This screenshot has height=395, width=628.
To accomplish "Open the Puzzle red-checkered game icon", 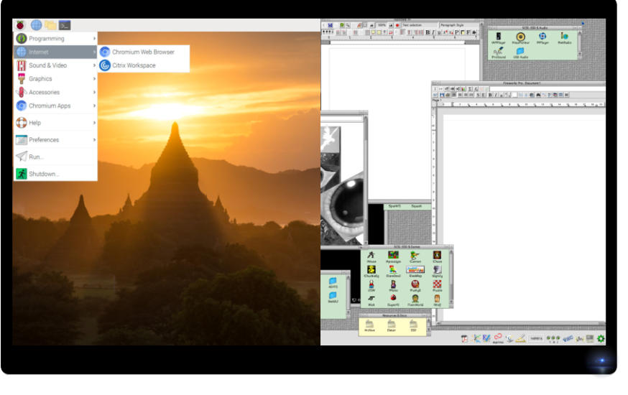I will click(437, 285).
